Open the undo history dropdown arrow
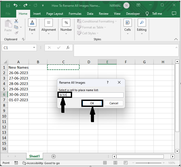 [20, 5]
